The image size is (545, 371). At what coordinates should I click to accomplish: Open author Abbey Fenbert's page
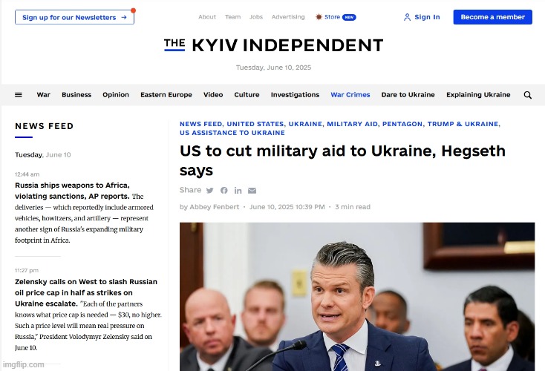[x=214, y=207]
